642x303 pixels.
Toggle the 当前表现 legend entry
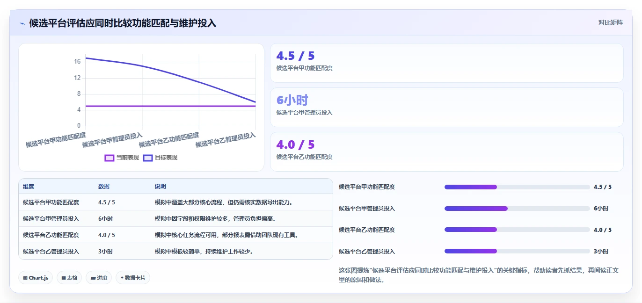[122, 158]
